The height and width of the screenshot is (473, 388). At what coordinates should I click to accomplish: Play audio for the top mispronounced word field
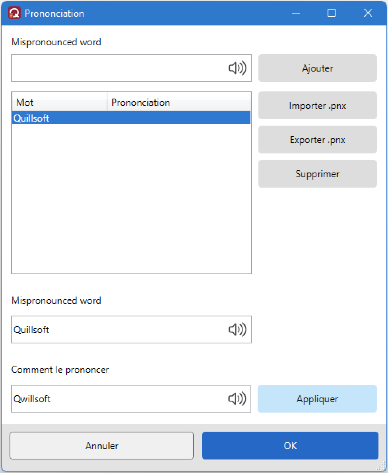[x=237, y=68]
